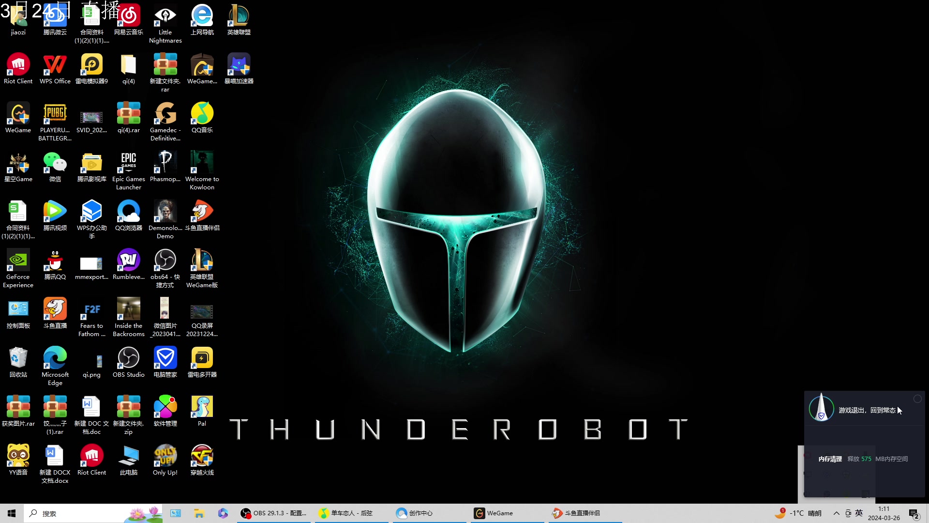This screenshot has height=523, width=929.
Task: Switch to 斗鱼直播伴侣 taskbar window
Action: tap(585, 513)
